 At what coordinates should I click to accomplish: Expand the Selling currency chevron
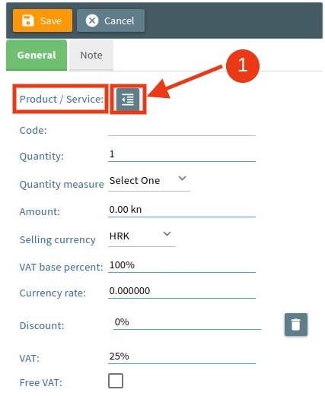pyautogui.click(x=167, y=234)
